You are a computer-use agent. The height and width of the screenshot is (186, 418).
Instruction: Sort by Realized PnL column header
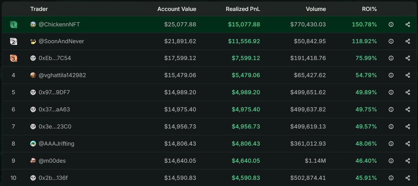coord(243,9)
